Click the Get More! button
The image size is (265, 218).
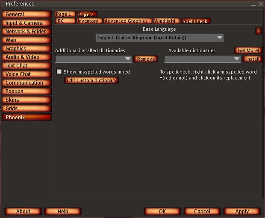tap(248, 50)
